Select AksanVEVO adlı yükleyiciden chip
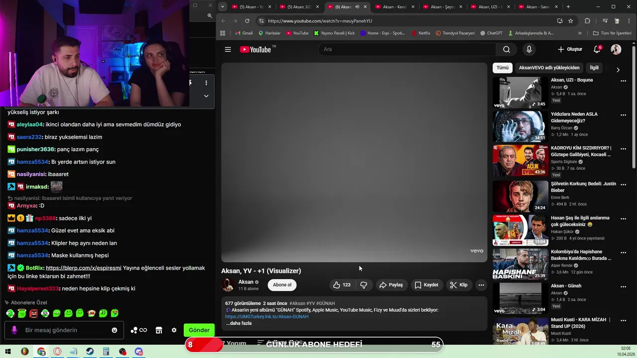Viewport: 637px width, 358px height. 549,68
